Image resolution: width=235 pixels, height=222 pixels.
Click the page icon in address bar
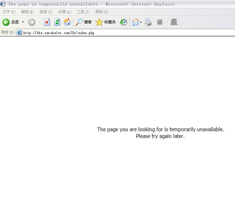point(19,32)
